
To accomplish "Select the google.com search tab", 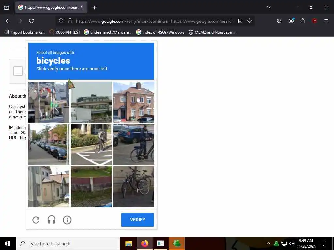I will [51, 7].
